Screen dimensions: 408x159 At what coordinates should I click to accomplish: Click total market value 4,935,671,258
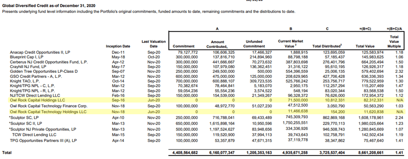295,153
